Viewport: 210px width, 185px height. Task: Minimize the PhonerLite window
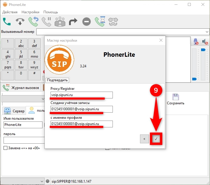[x=176, y=4]
